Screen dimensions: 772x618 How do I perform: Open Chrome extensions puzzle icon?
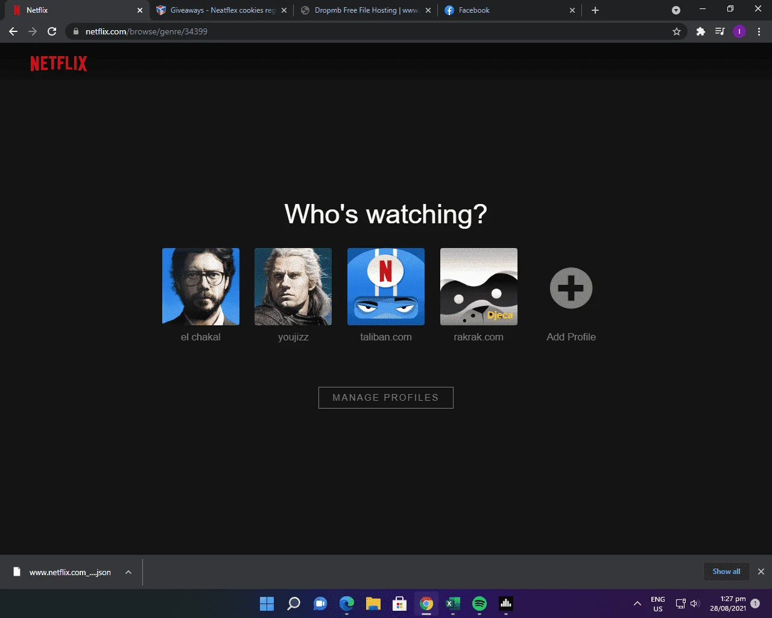pos(701,31)
